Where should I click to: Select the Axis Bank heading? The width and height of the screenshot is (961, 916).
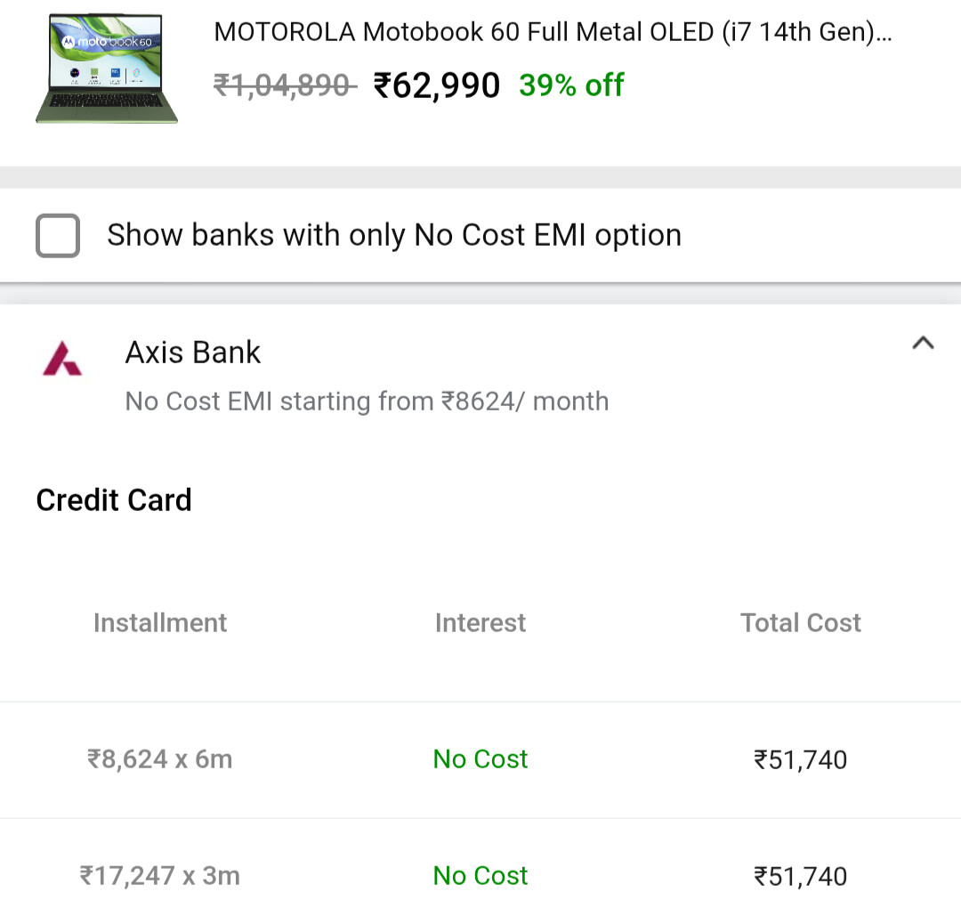pos(193,353)
